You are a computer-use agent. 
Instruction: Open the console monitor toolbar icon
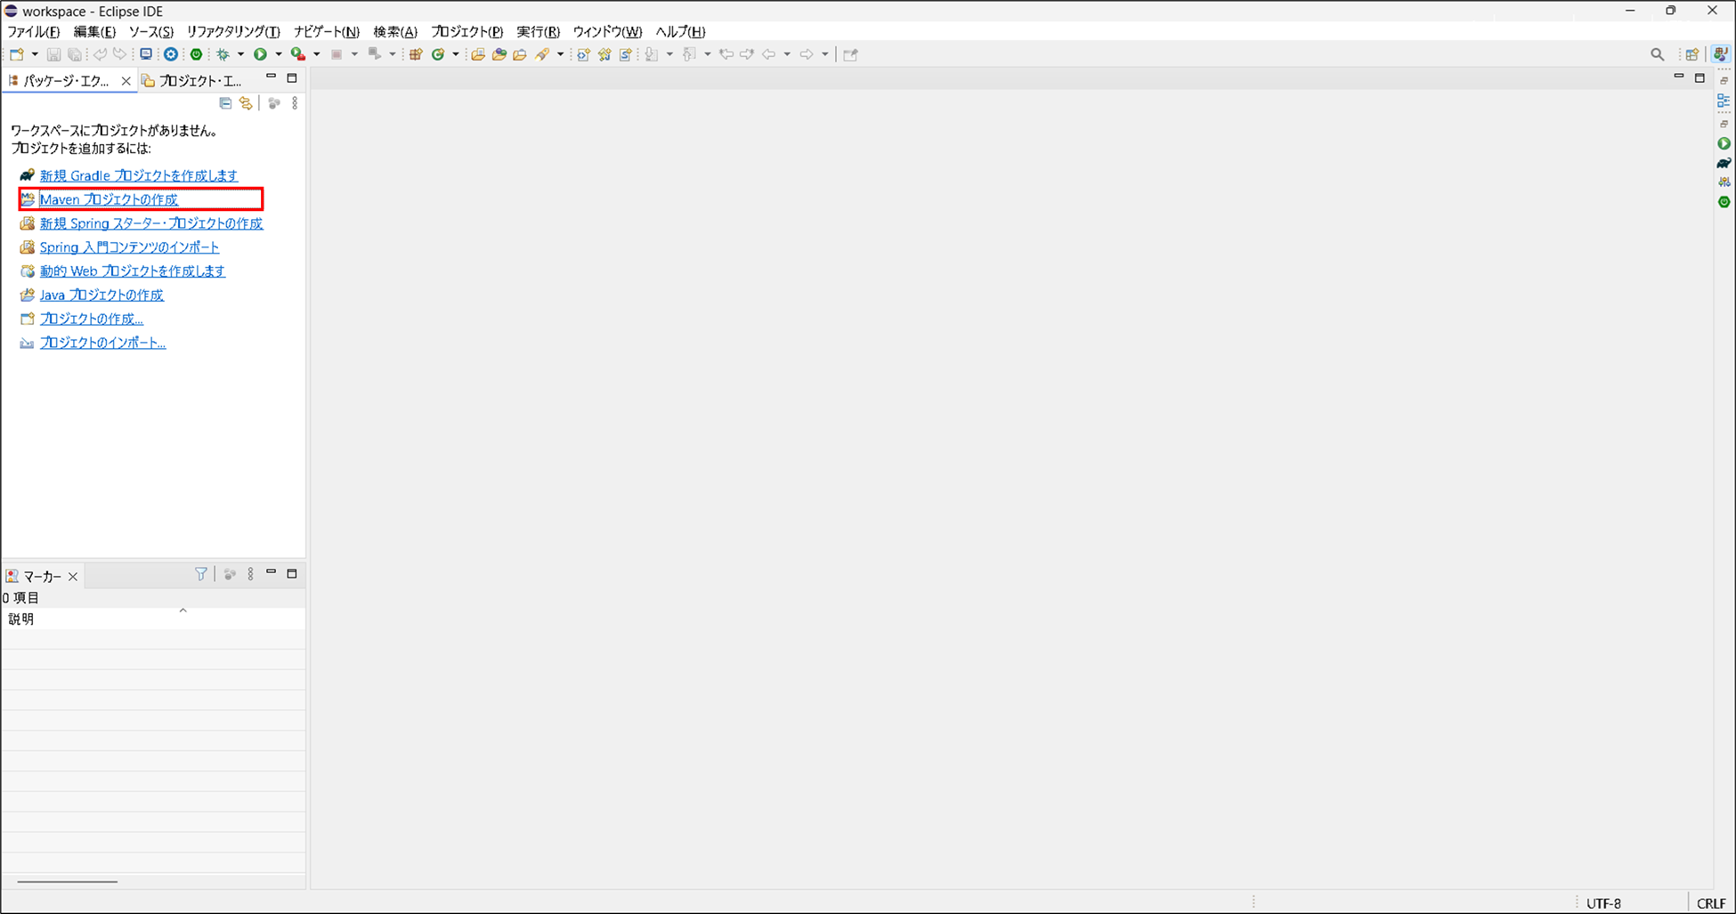coord(146,54)
